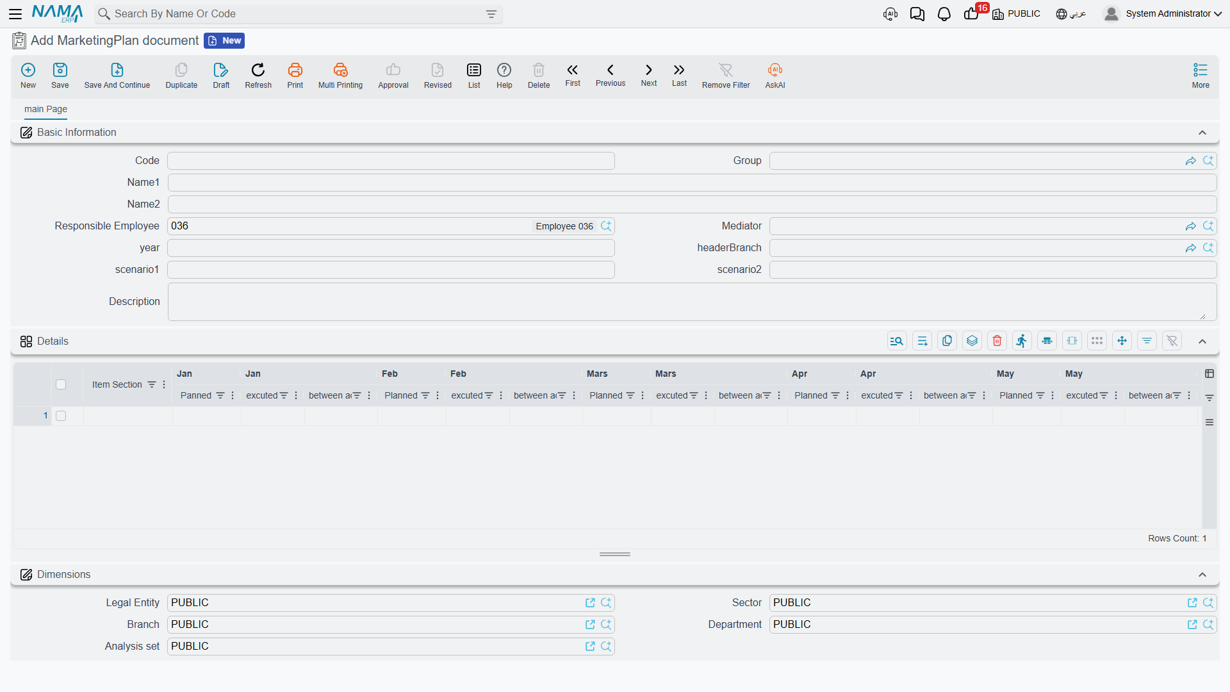Open search filter options in search bar
This screenshot has height=692, width=1230.
(491, 14)
